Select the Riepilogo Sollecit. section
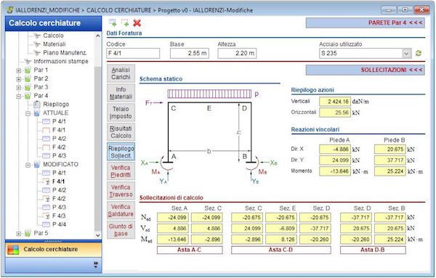This screenshot has height=278, width=436. tap(121, 152)
